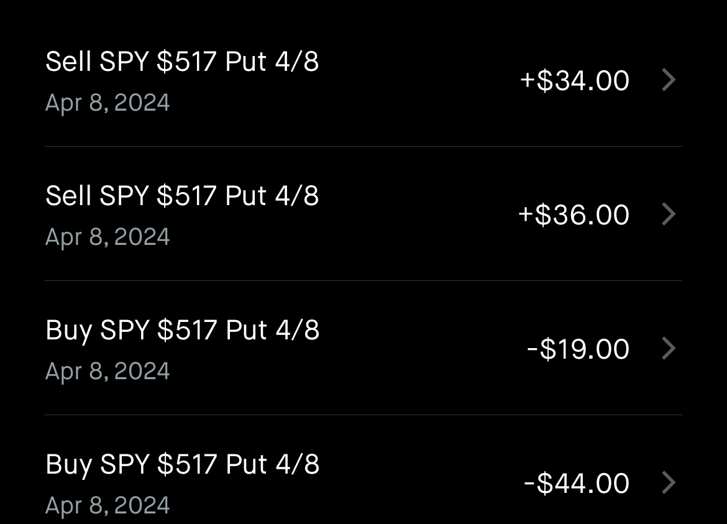Click Apr 8, 2024 date of +$34.00 sell
The height and width of the screenshot is (524, 727).
[x=107, y=103]
